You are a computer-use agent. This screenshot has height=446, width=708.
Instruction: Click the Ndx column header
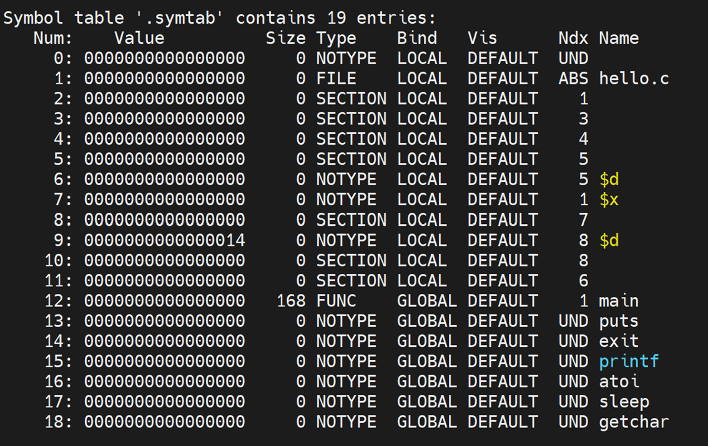pyautogui.click(x=573, y=38)
